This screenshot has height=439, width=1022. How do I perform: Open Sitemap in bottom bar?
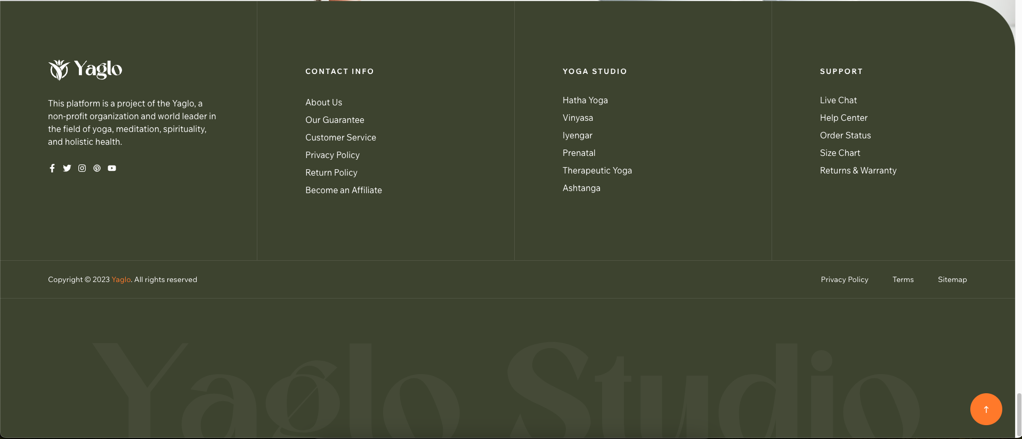952,279
